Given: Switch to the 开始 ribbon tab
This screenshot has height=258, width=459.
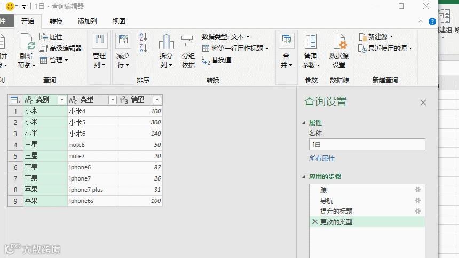Looking at the screenshot, I should coord(28,21).
